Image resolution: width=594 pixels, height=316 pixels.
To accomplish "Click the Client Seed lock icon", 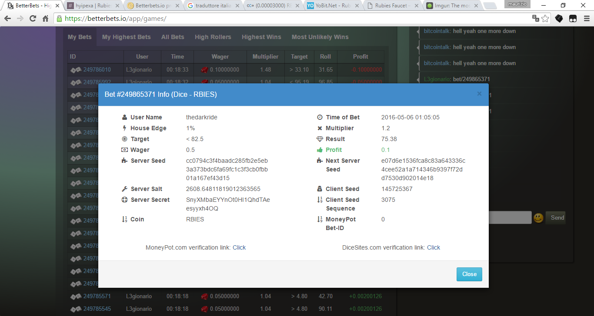I will pos(320,189).
